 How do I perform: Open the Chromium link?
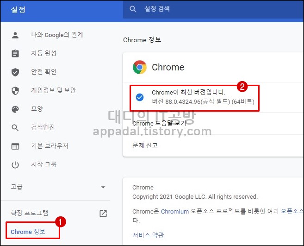click(175, 211)
